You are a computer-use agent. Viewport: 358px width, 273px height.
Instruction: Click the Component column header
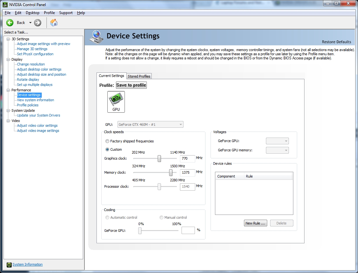[x=229, y=176]
